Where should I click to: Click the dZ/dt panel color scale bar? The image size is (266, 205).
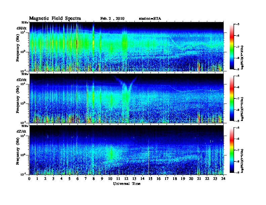(x=232, y=150)
